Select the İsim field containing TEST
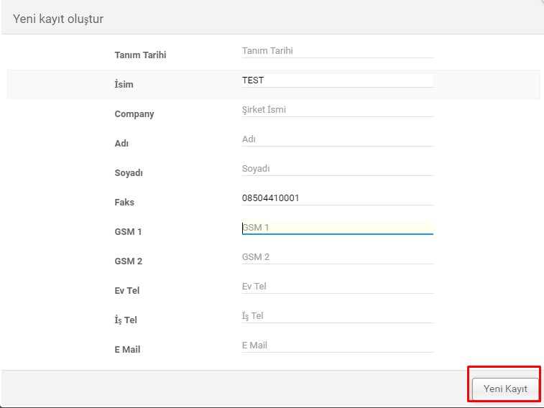This screenshot has width=544, height=408. (x=337, y=80)
